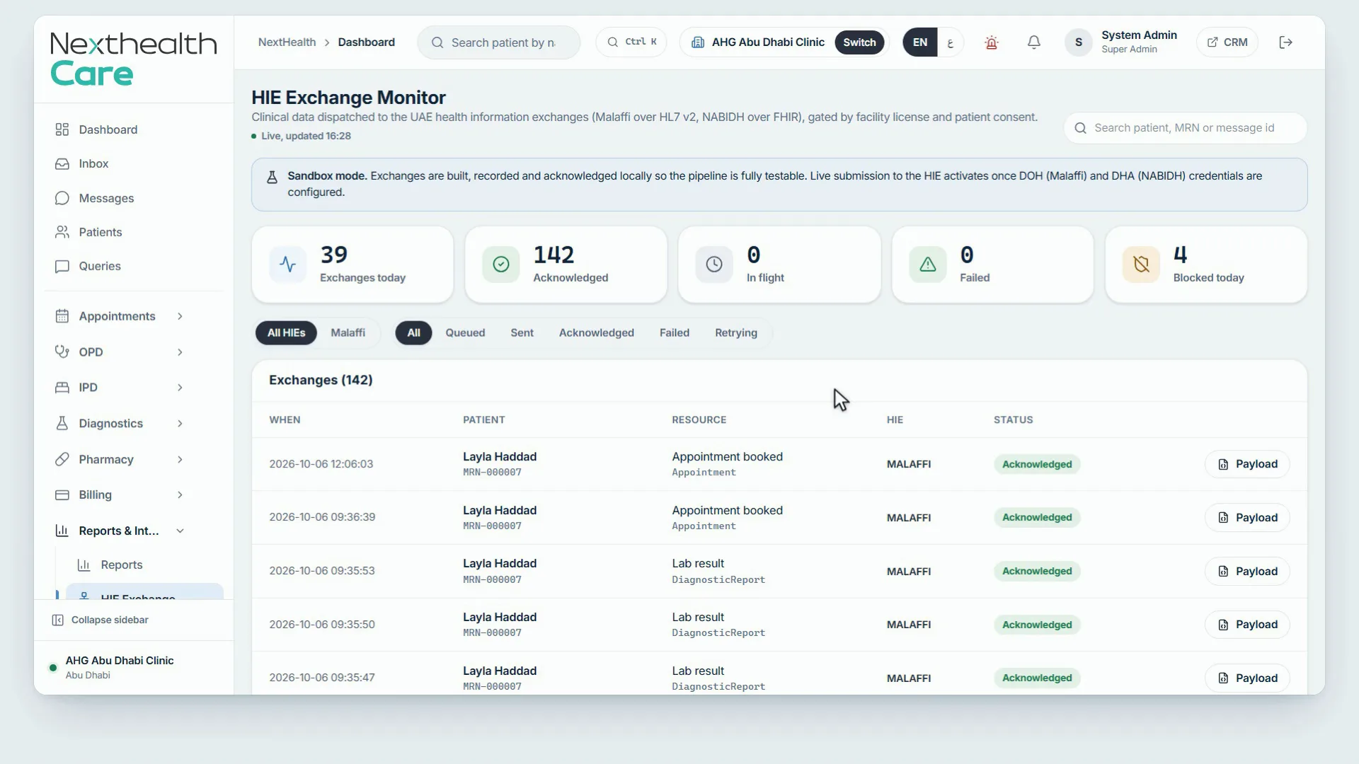The height and width of the screenshot is (764, 1359).
Task: Open Payload for 09:36:39 exchange
Action: click(1247, 518)
